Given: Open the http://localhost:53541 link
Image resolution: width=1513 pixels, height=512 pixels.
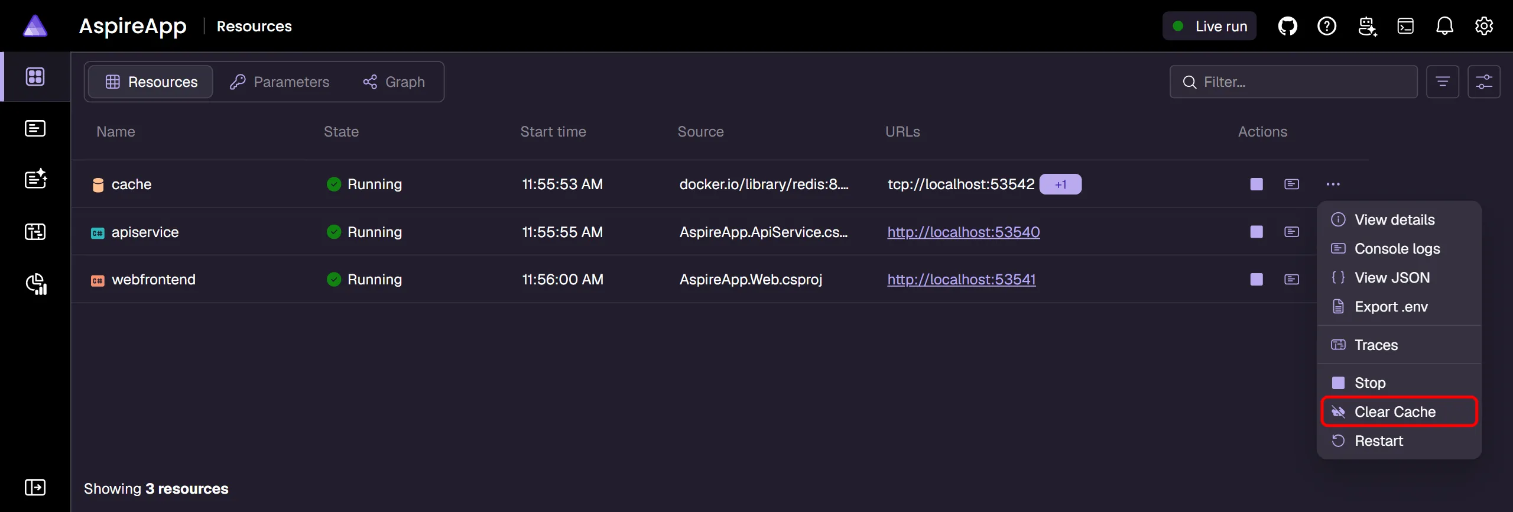Looking at the screenshot, I should (x=962, y=279).
